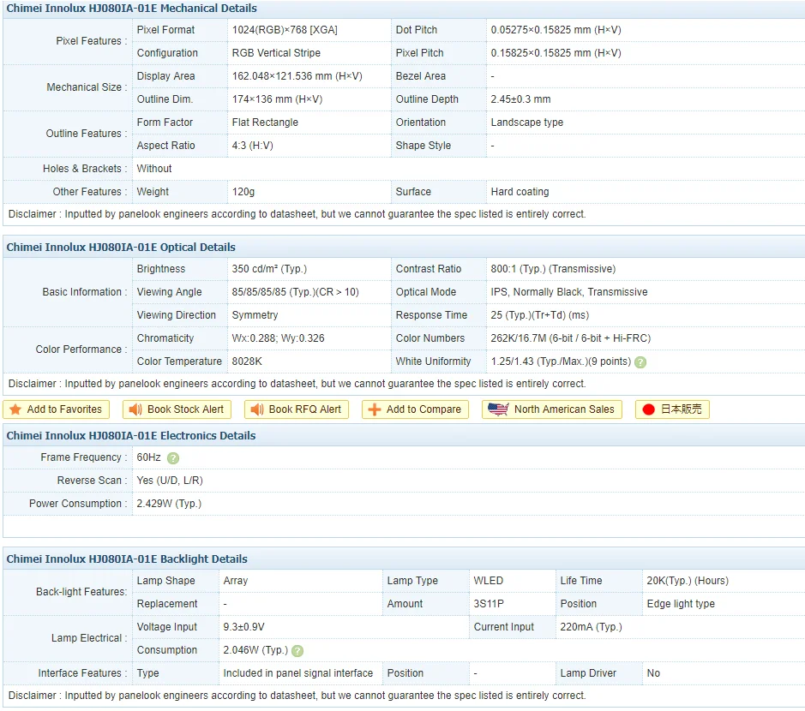Screen dimensions: 805x711
Task: Select color numbers 262K/16.7M value
Action: pos(570,338)
